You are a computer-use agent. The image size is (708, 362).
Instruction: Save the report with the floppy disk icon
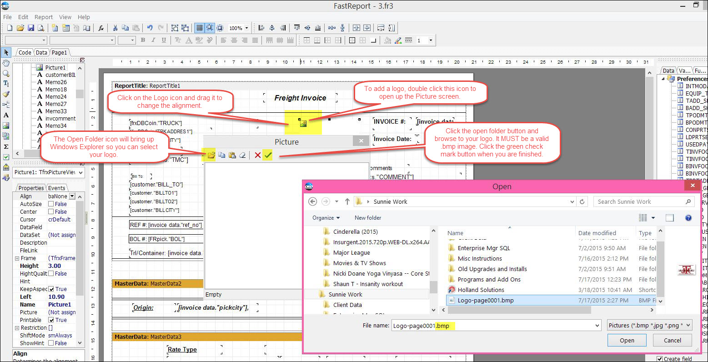31,28
